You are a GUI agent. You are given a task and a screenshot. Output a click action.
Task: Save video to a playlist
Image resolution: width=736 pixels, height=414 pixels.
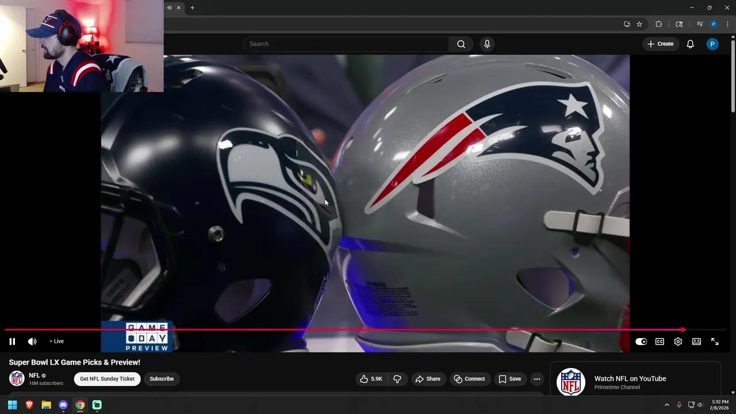point(509,379)
